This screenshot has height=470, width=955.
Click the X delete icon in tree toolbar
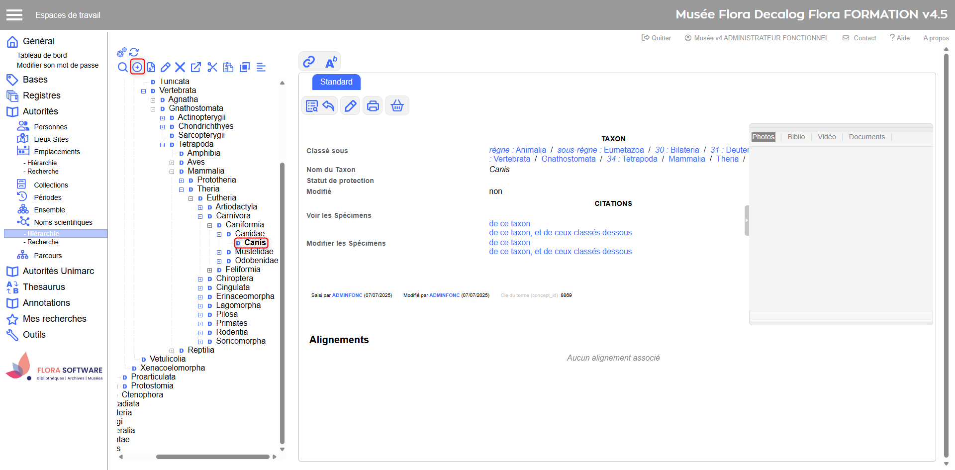180,67
